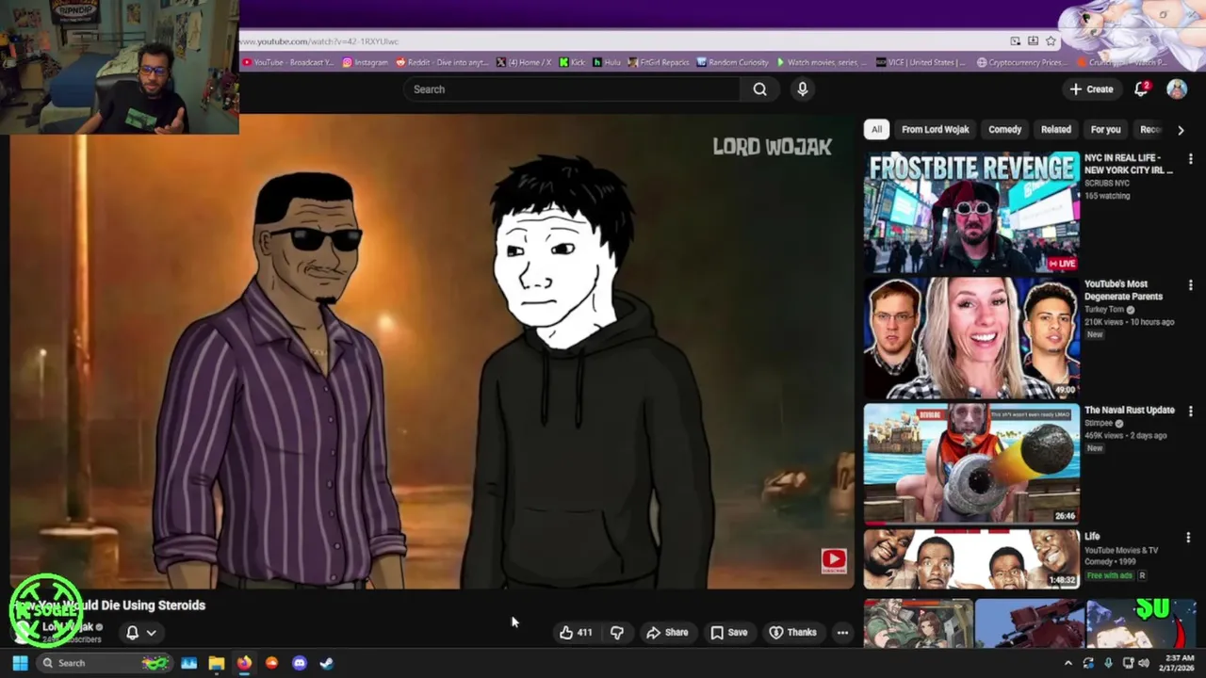Start voice search with the microphone icon

(803, 89)
